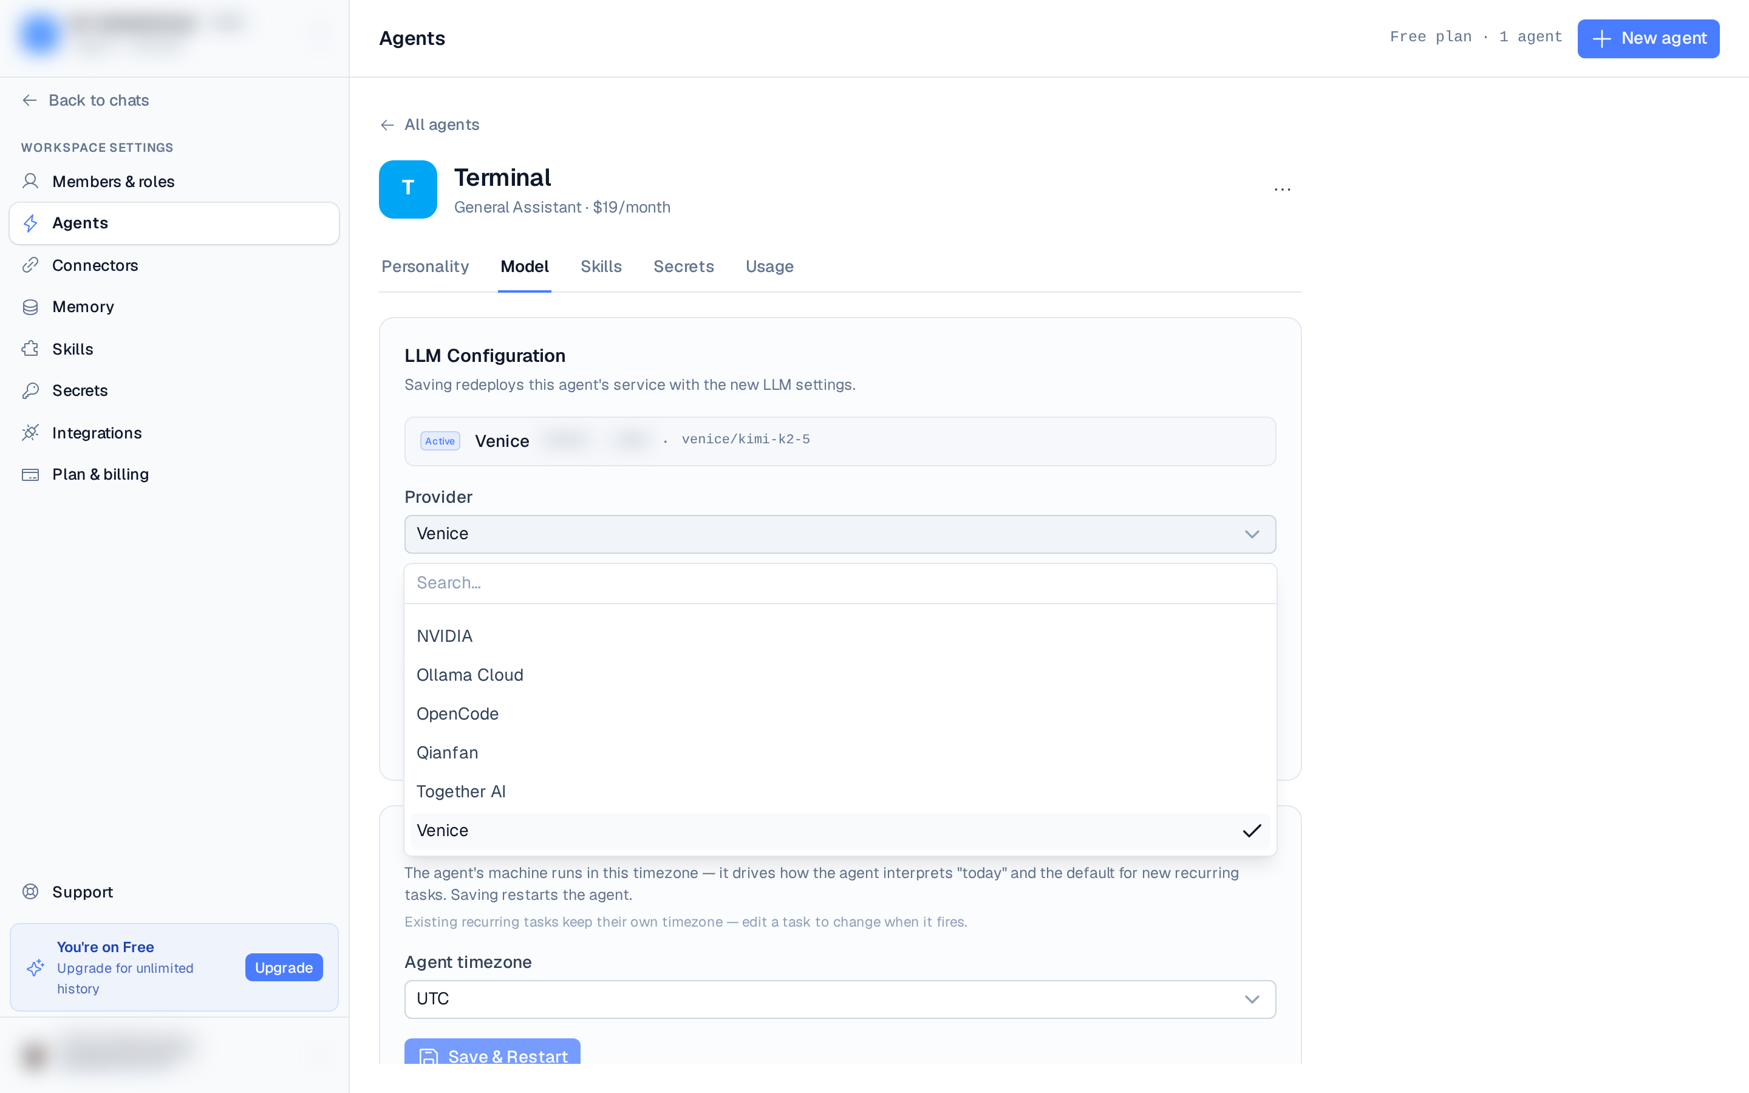Viewport: 1749px width, 1093px height.
Task: Click the sparkle icon in upgrade banner
Action: pyautogui.click(x=35, y=968)
